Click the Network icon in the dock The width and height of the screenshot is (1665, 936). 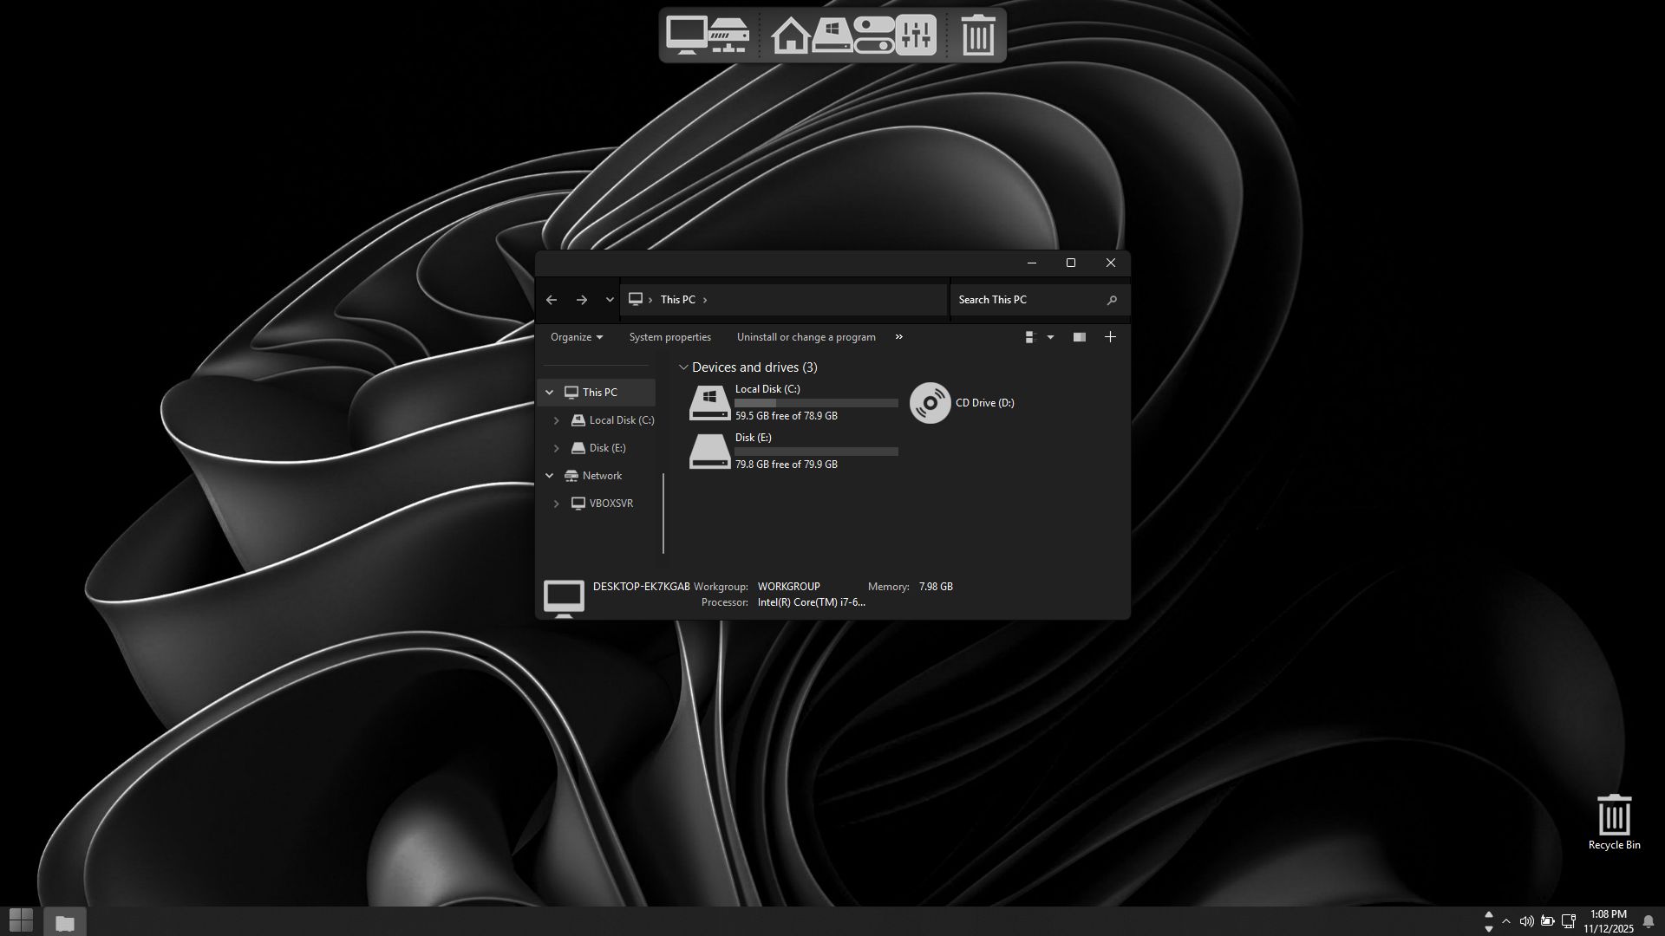pyautogui.click(x=728, y=36)
